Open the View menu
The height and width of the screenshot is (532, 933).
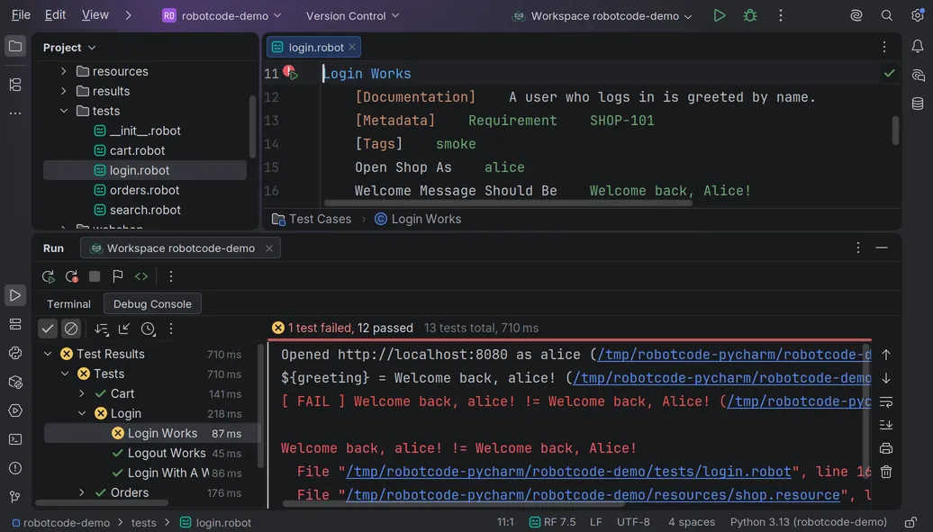point(95,15)
